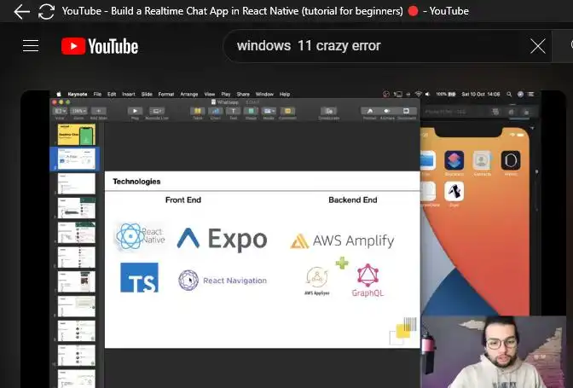Viewport: 573px width, 388px height.
Task: Select the third slide thumbnail in the navigator
Action: [77, 183]
